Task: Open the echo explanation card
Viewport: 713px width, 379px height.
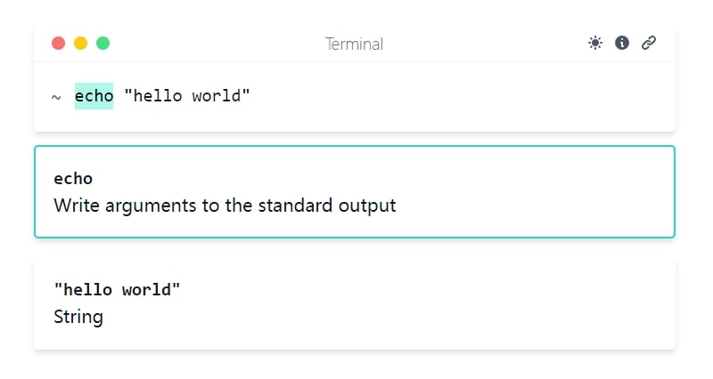Action: [355, 191]
